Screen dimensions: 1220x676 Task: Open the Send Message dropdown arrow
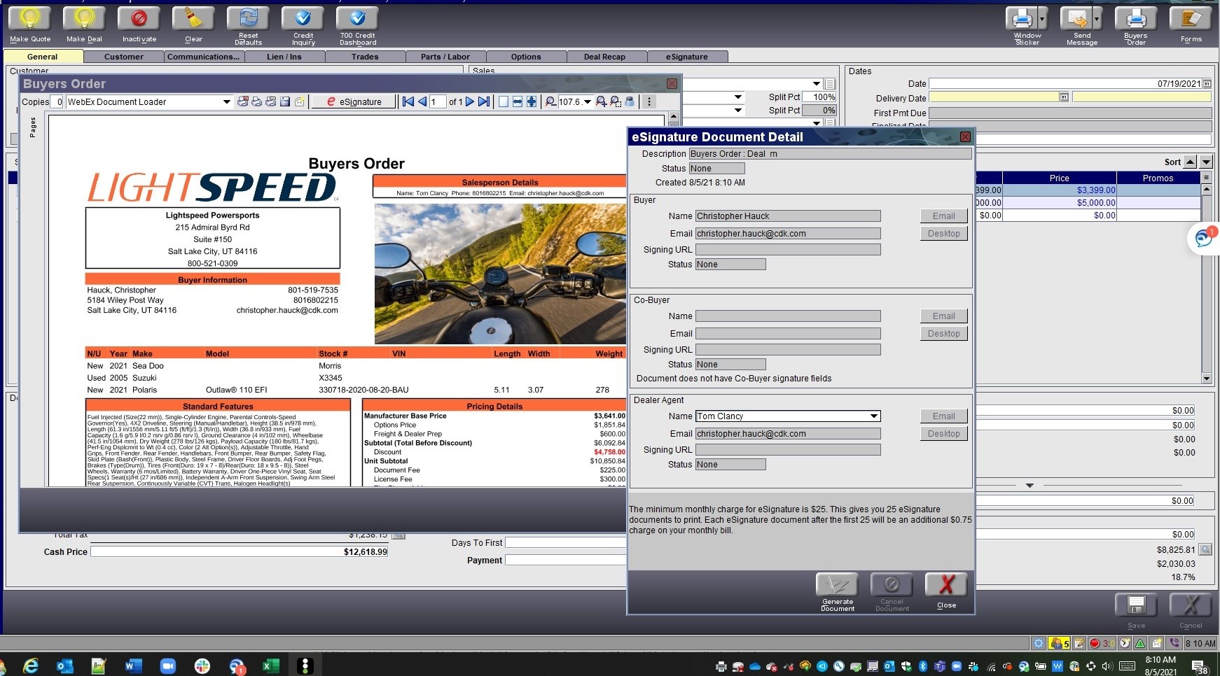click(x=1097, y=18)
